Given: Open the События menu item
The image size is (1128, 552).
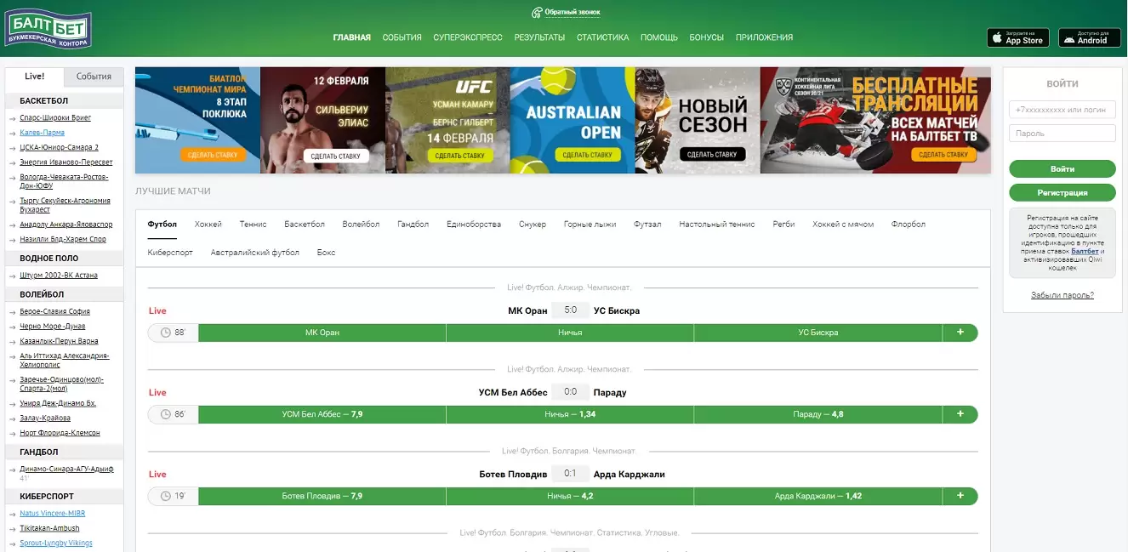Looking at the screenshot, I should (402, 37).
